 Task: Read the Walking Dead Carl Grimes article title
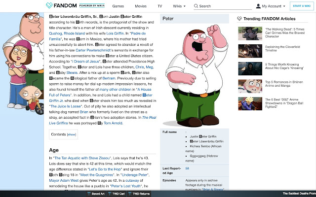[x=285, y=33]
